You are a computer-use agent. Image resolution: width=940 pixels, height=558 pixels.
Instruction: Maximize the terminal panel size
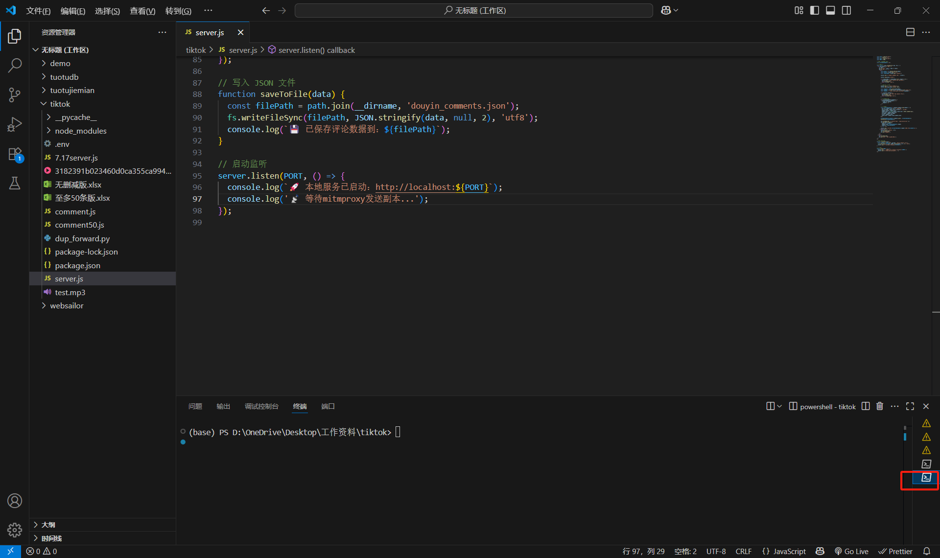(910, 406)
